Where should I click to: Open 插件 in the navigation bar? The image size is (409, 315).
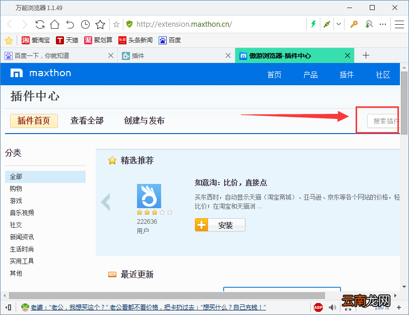(x=347, y=75)
